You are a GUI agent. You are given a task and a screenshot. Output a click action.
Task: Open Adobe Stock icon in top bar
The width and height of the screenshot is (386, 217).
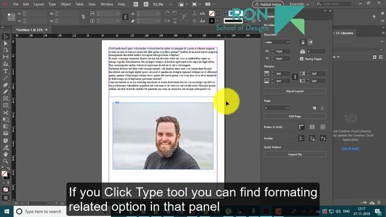pos(146,4)
